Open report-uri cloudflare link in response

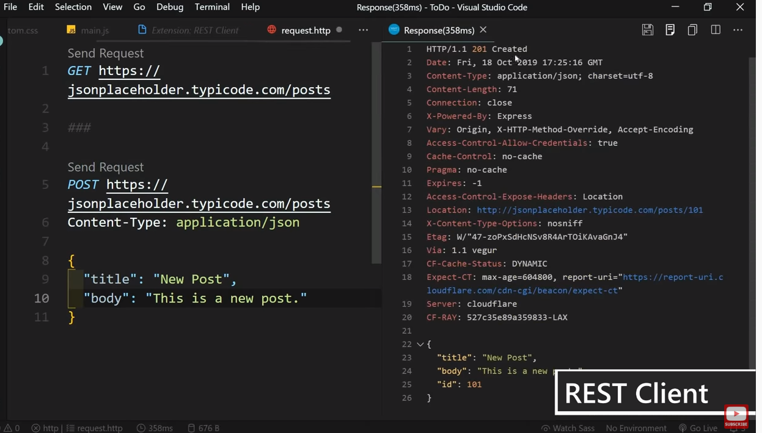575,284
